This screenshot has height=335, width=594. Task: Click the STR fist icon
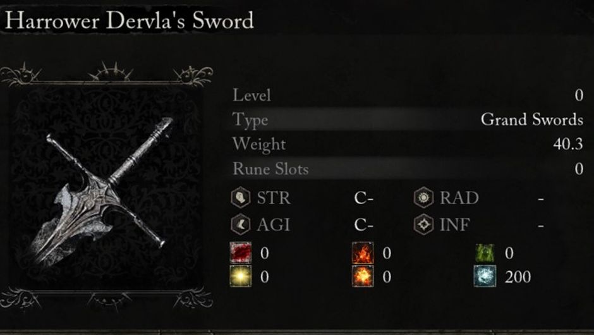click(x=241, y=198)
